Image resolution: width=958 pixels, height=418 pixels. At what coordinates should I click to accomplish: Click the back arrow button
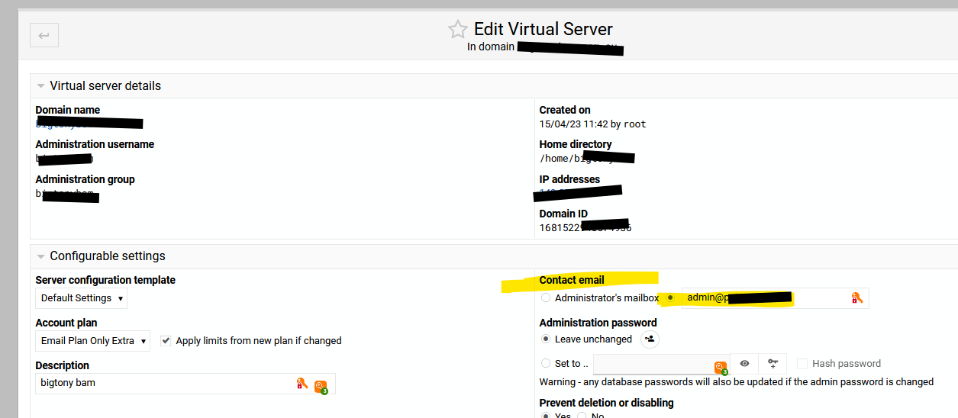coord(44,35)
